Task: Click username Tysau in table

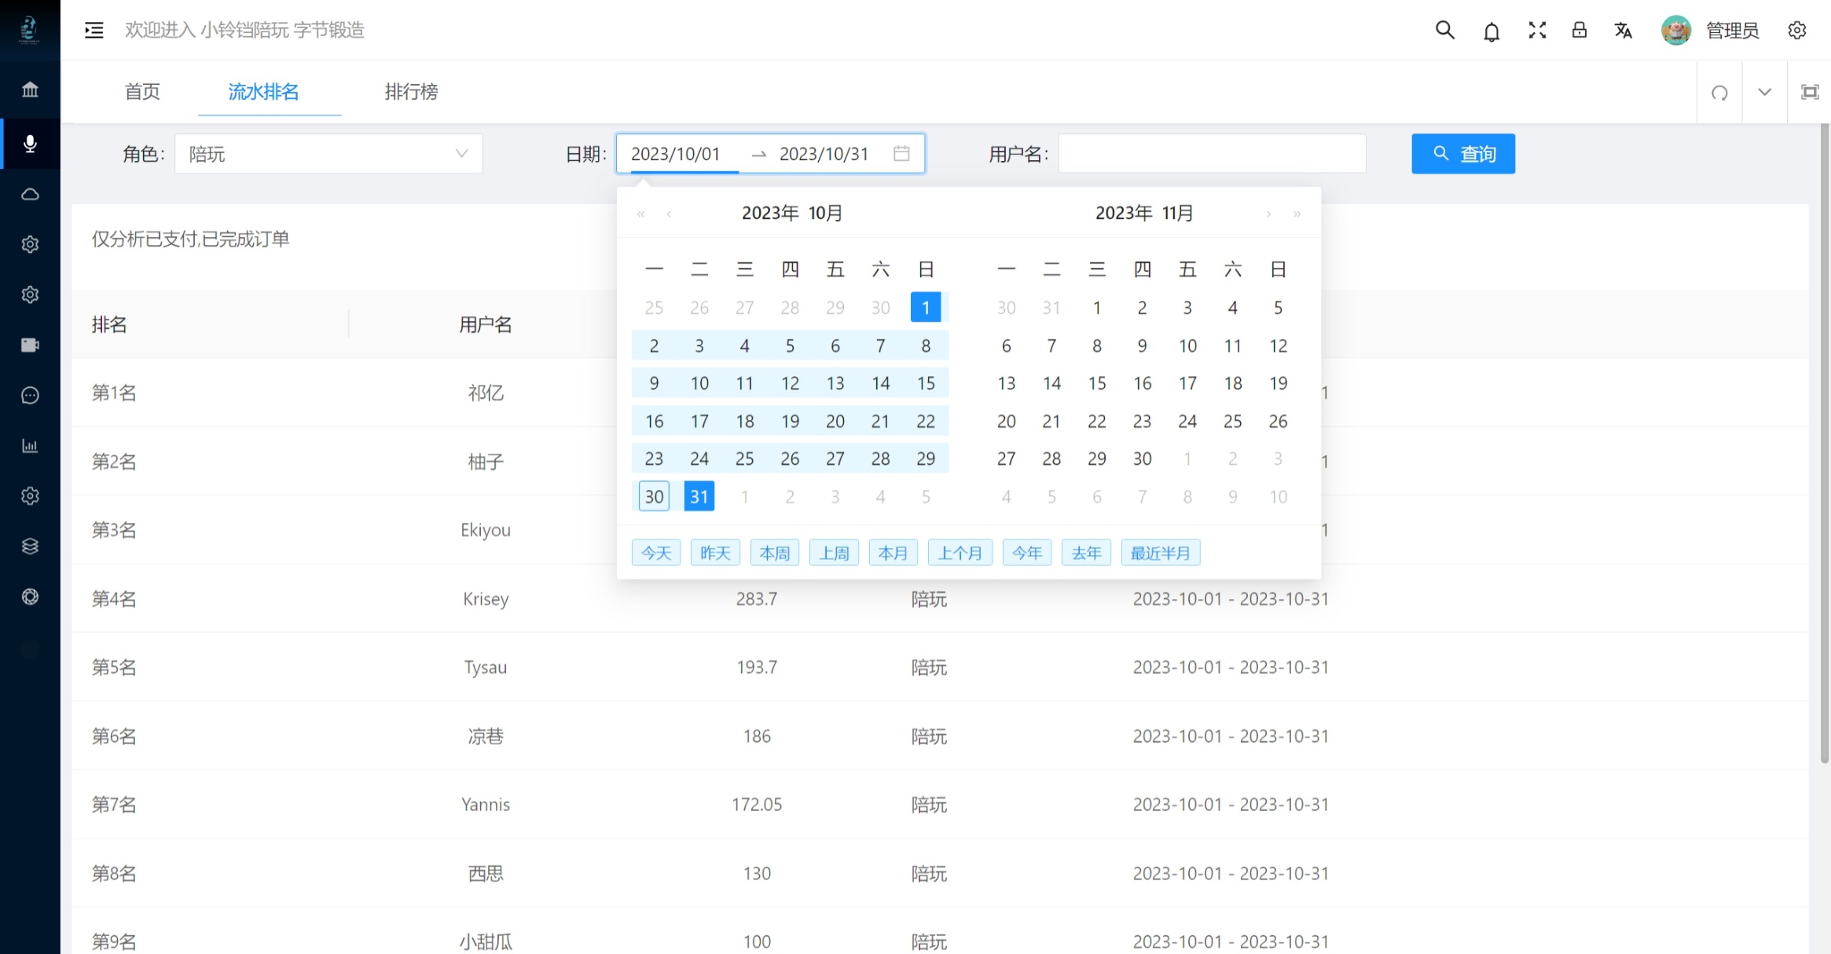Action: pos(486,667)
